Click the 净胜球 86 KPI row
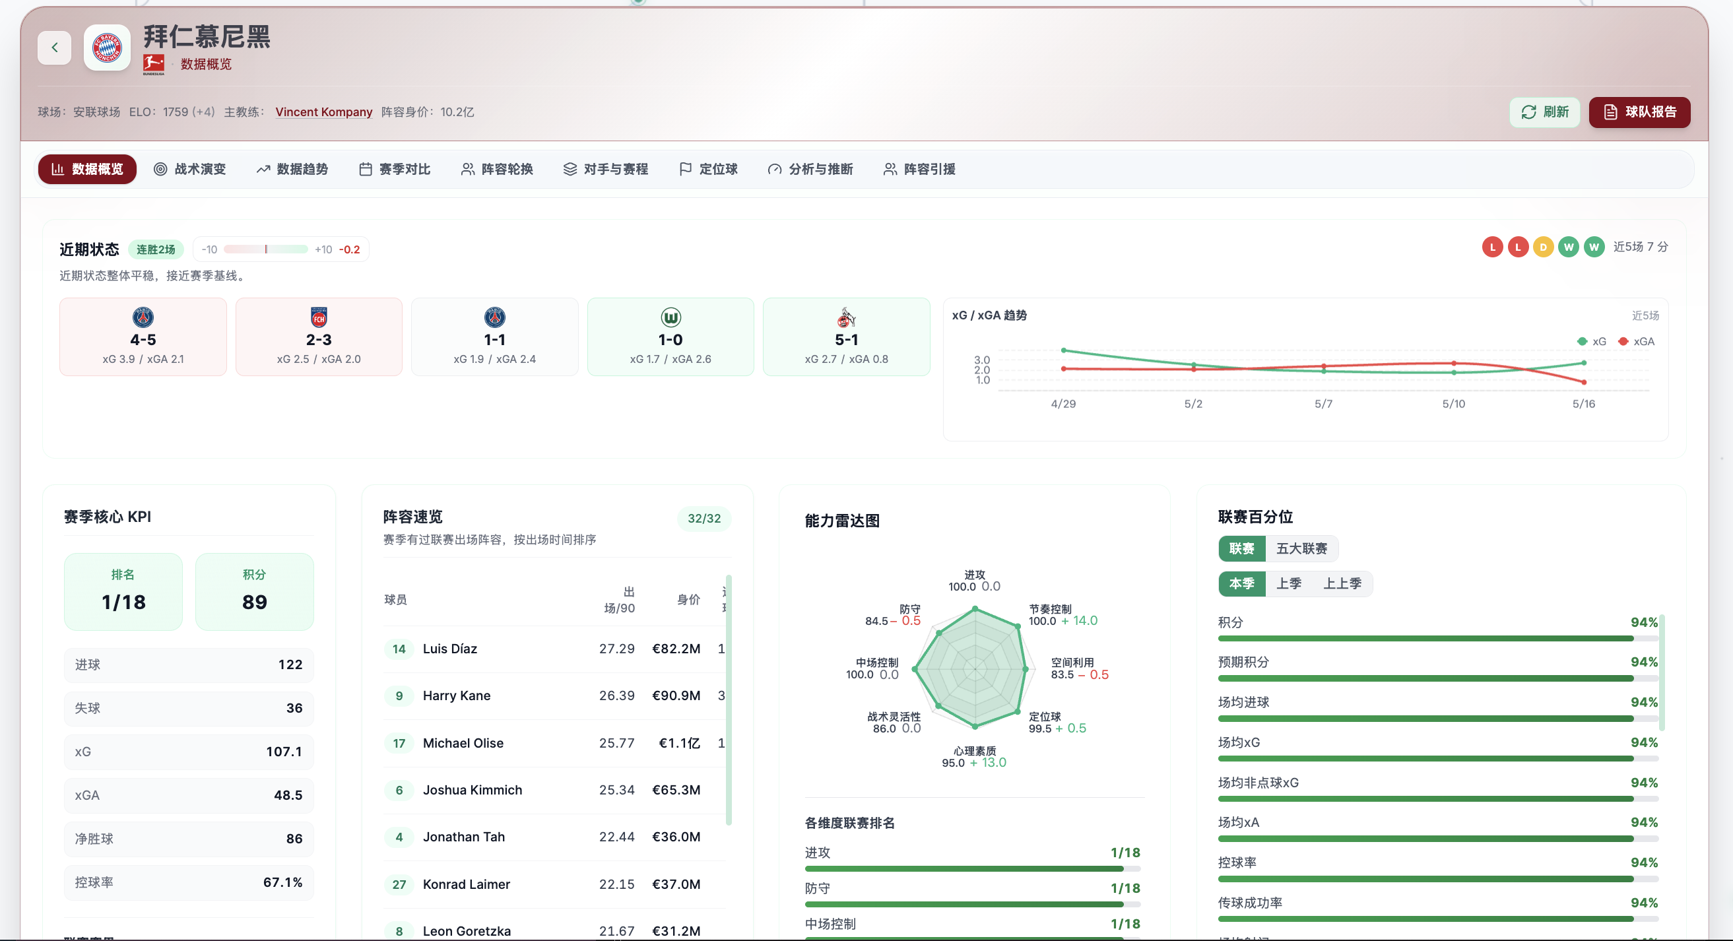The width and height of the screenshot is (1733, 941). (x=188, y=838)
